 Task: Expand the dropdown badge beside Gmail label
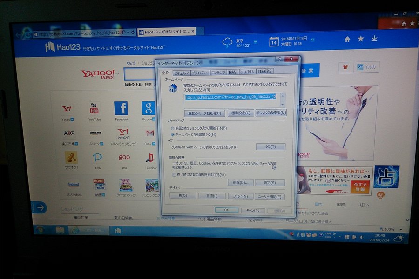tap(153, 144)
